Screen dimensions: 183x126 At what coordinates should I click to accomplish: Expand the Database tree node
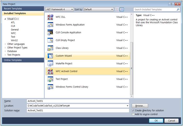[5, 51]
